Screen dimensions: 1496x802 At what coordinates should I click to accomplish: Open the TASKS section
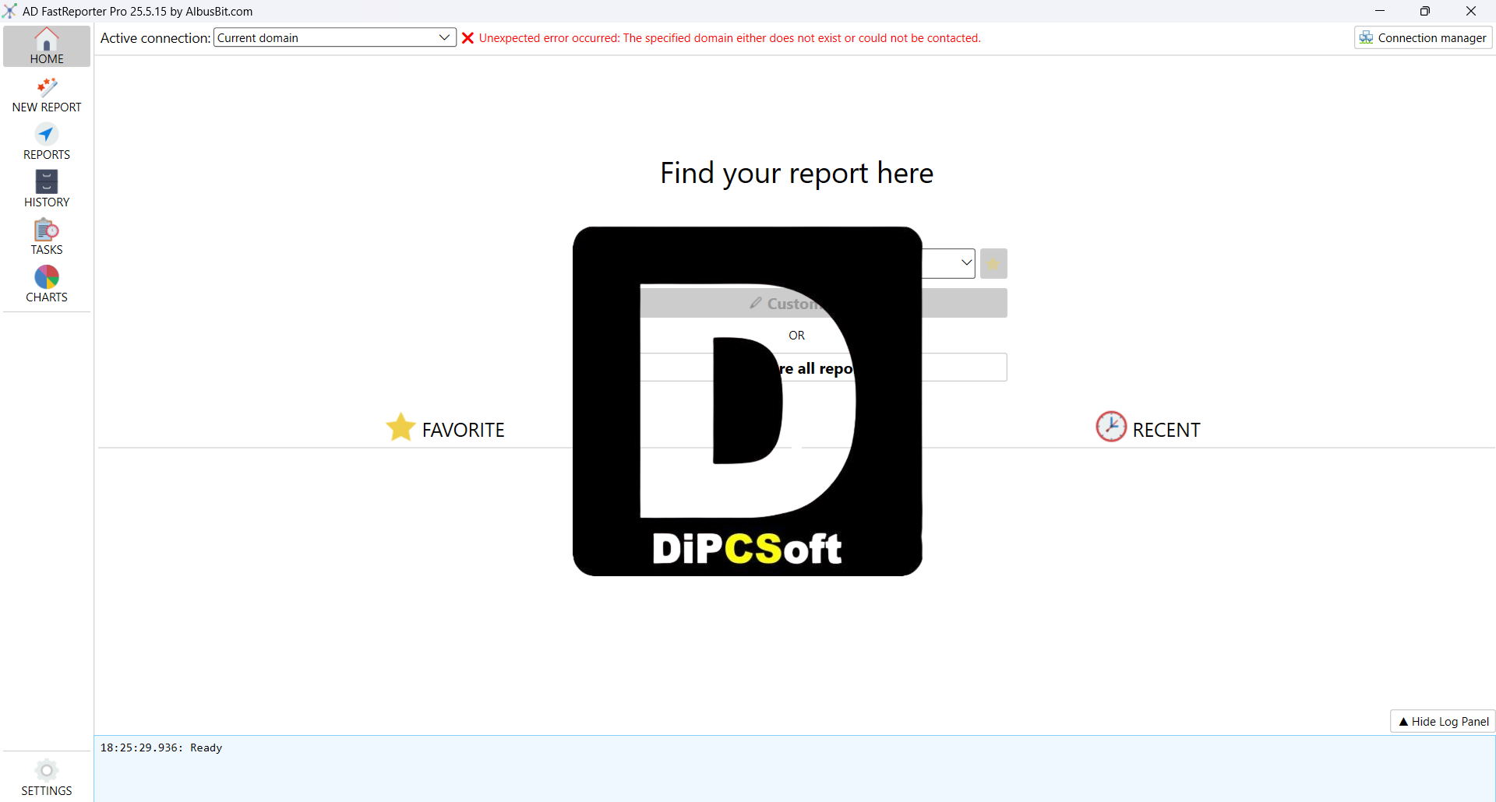click(47, 237)
